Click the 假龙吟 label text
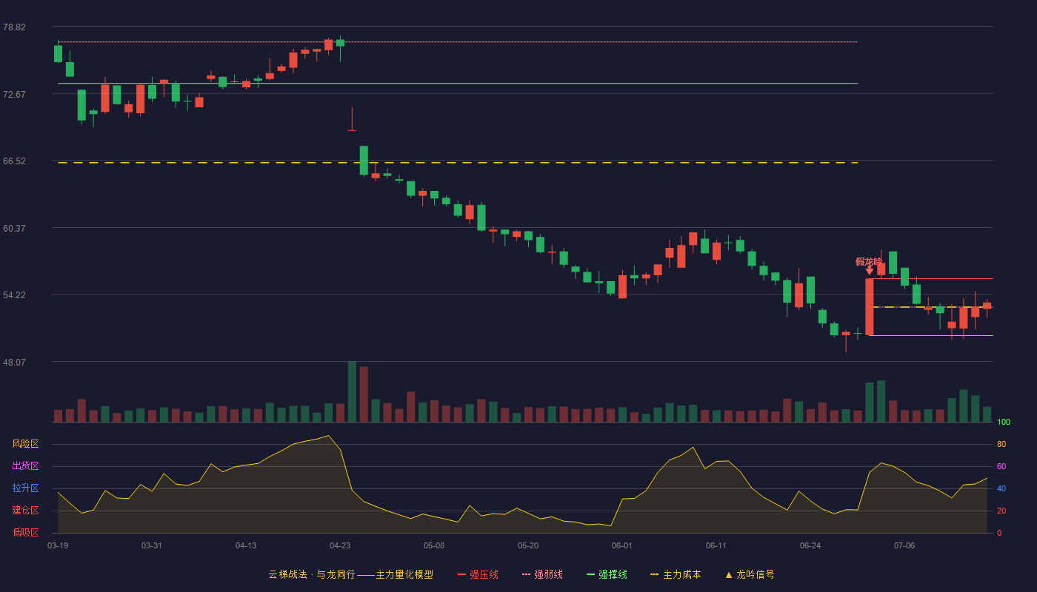1037x592 pixels. point(869,261)
